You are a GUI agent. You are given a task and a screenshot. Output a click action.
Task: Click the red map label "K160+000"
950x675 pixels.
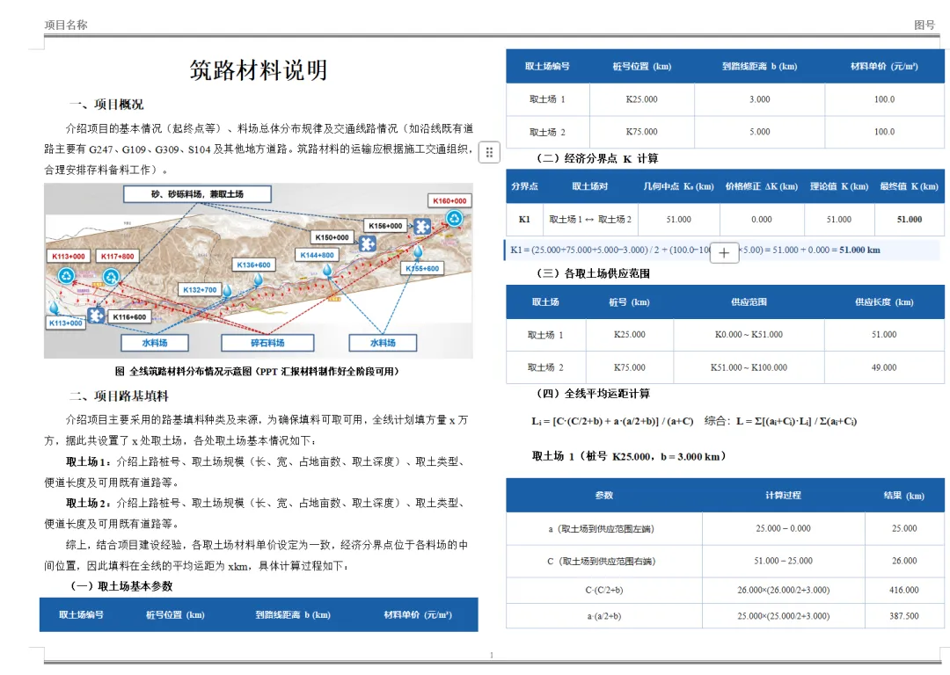click(449, 201)
